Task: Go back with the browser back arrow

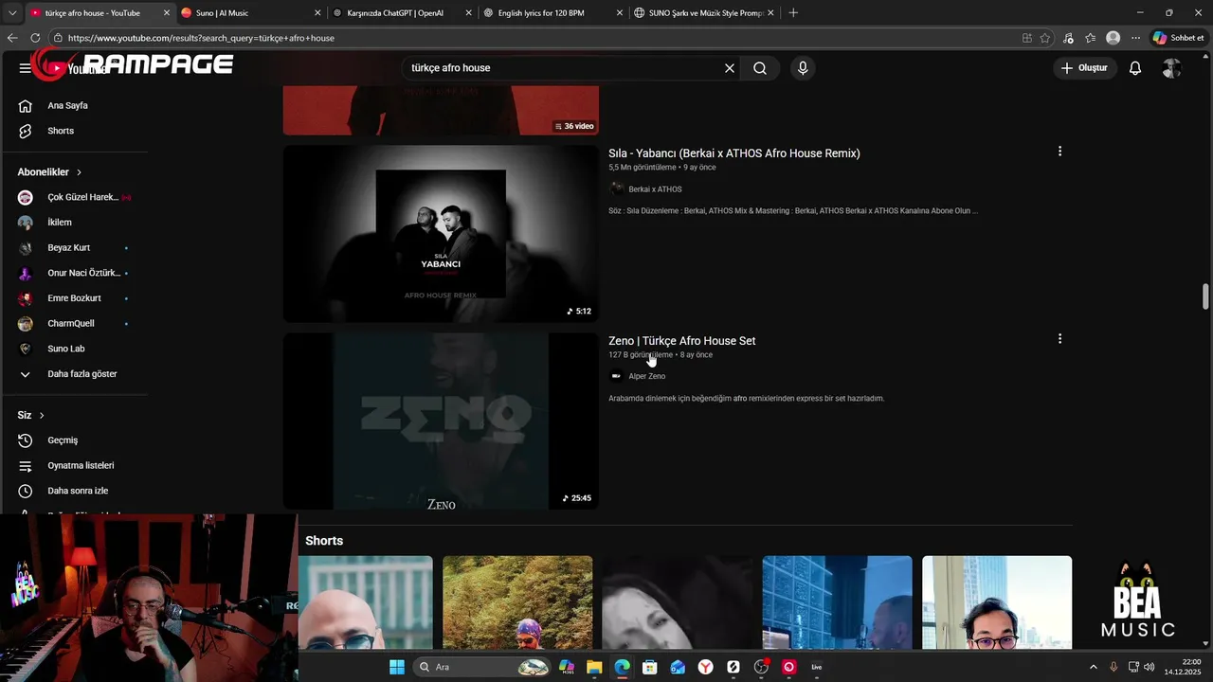Action: (x=12, y=38)
